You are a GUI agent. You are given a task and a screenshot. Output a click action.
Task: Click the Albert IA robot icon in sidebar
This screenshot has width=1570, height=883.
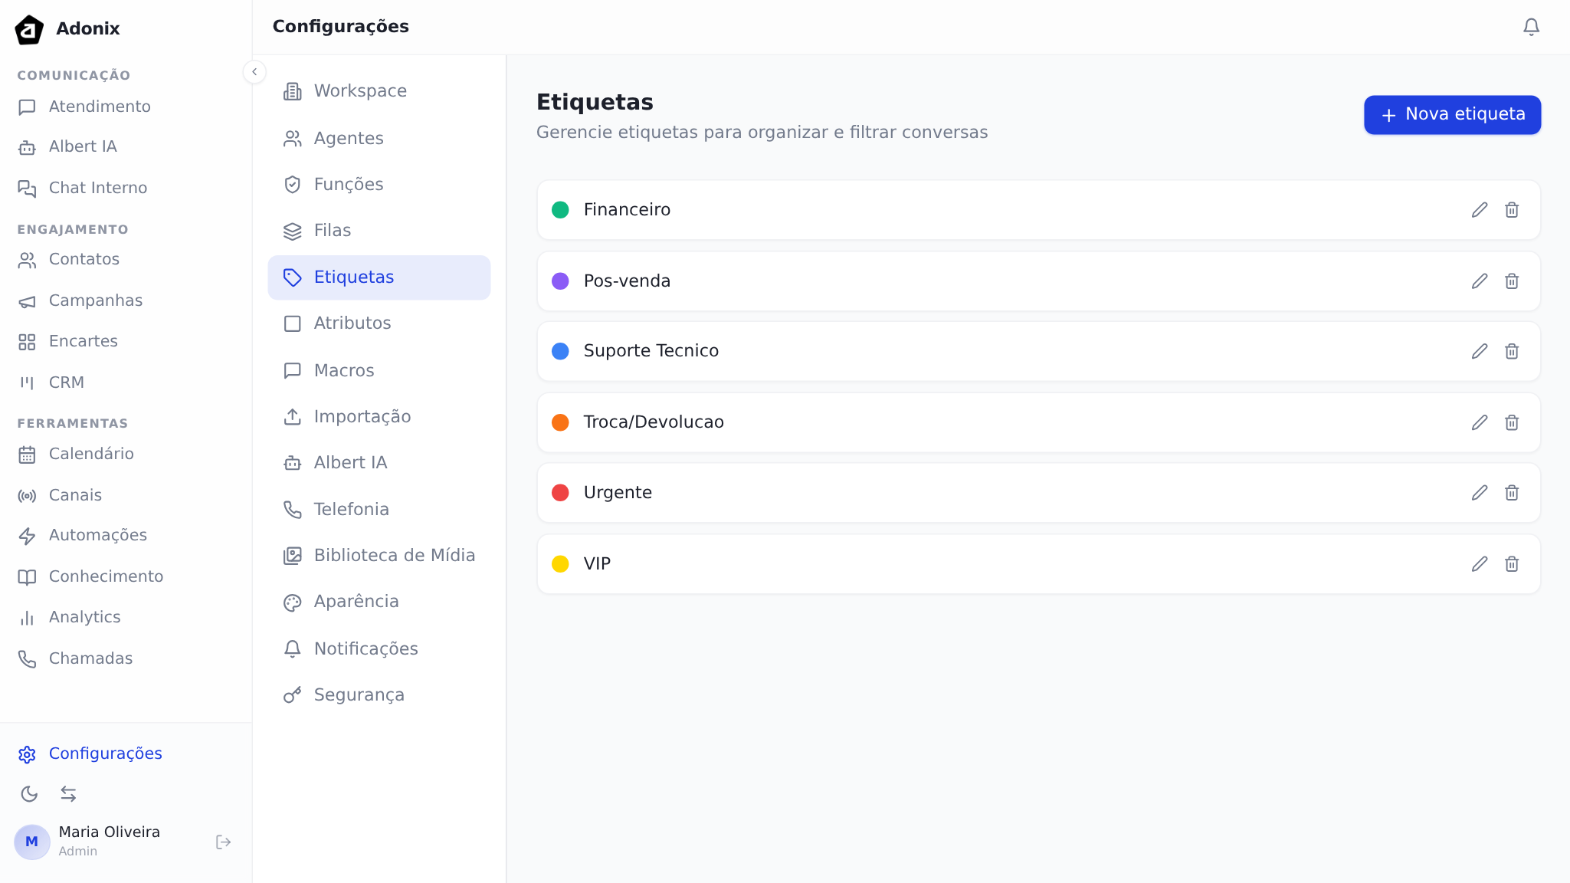[28, 146]
